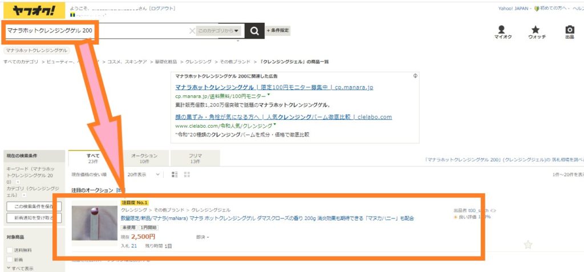584x272 pixels.
Task: Expand clelabo.com ad URL arrow
Action: click(275, 124)
